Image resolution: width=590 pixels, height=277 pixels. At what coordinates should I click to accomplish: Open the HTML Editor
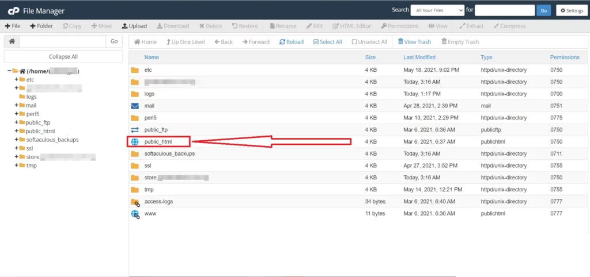point(352,26)
